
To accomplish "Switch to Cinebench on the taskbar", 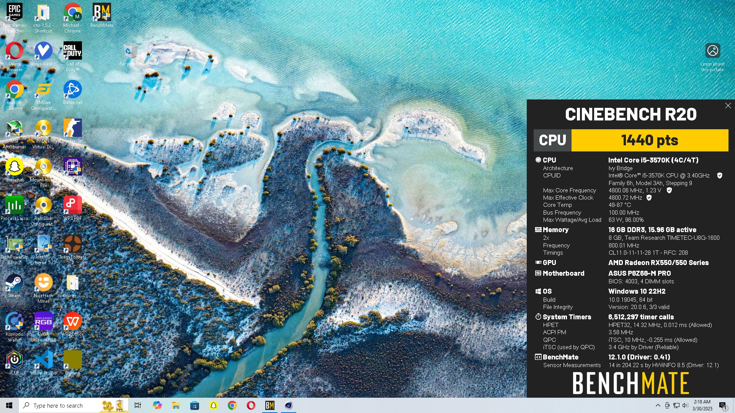I will (x=289, y=405).
